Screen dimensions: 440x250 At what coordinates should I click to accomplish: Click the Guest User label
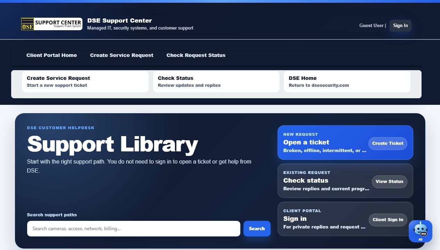[x=371, y=26]
